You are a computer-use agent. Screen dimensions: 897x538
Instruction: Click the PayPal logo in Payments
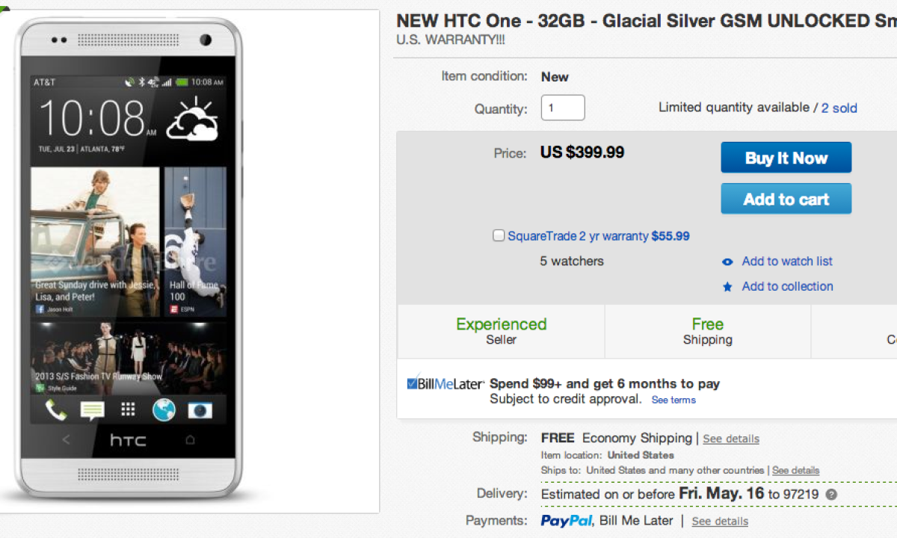click(x=567, y=521)
